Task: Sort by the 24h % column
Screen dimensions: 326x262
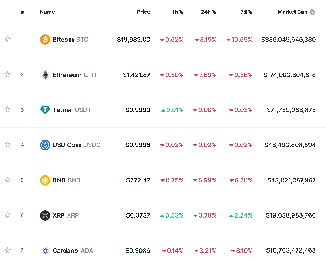Action: click(x=208, y=12)
